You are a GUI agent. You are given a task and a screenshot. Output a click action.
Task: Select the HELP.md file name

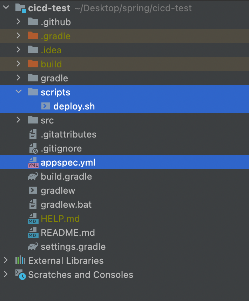point(60,219)
